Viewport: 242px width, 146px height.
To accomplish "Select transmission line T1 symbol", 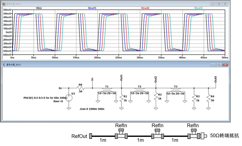I will (107, 89).
